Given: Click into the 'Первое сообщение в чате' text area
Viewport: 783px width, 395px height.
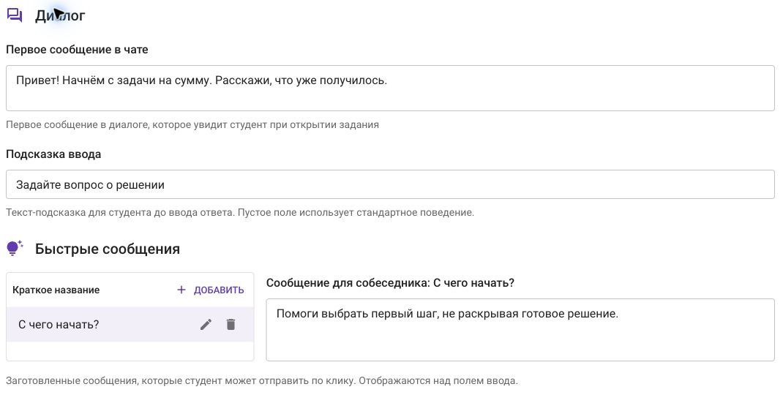Looking at the screenshot, I should point(390,88).
